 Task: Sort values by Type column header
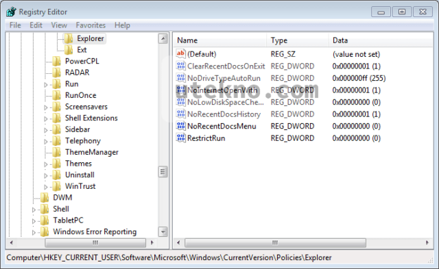tap(297, 40)
